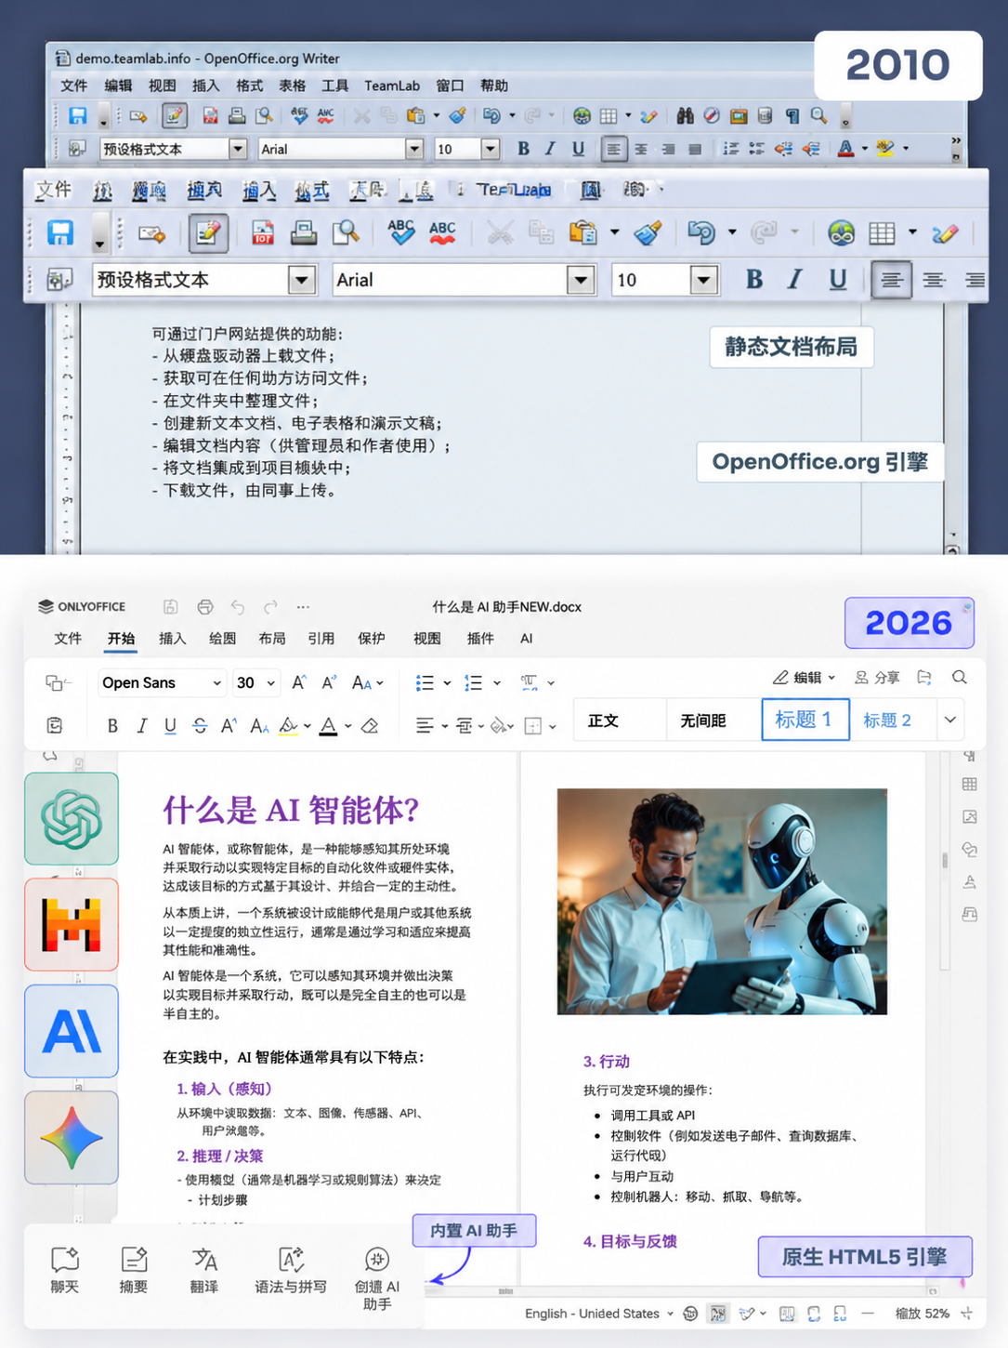The image size is (1008, 1348).
Task: Click the zoom magnifier icon in OpenOffice toolbar
Action: tap(818, 115)
